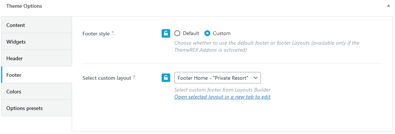Select the Footer tab
The height and width of the screenshot is (134, 395).
coord(36,75)
